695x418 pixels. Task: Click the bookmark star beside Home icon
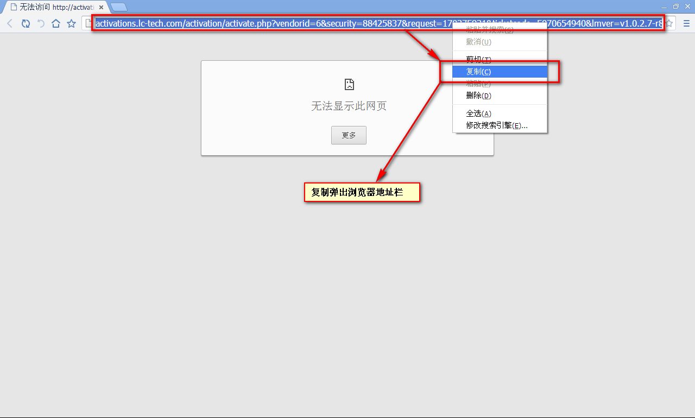click(x=71, y=23)
